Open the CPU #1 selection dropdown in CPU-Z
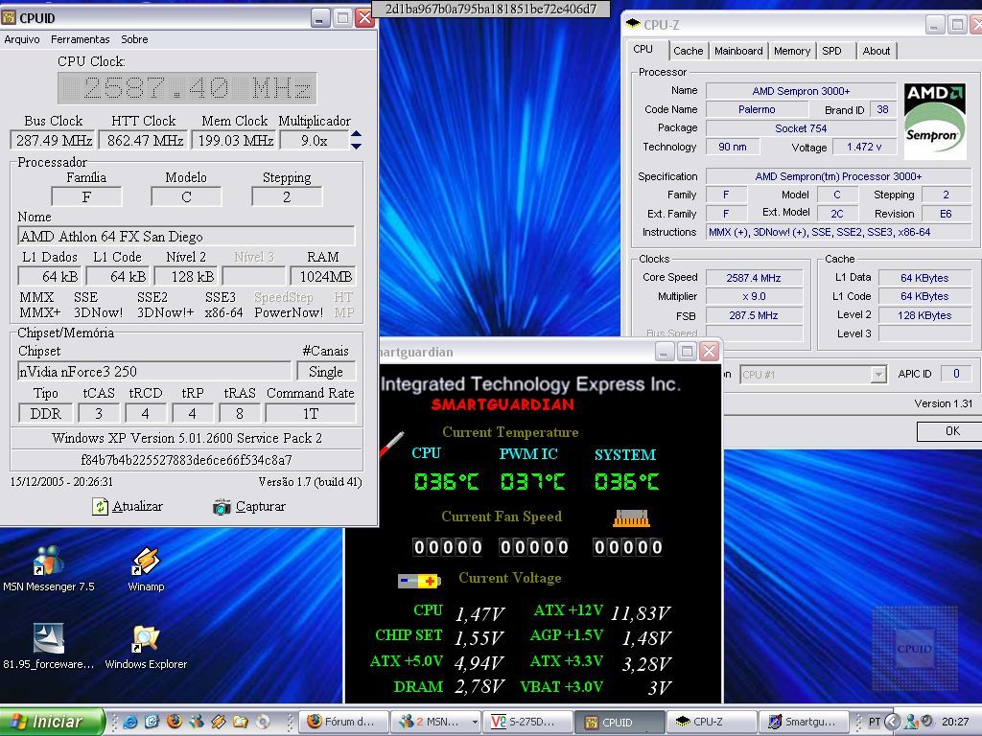Screen dimensions: 982x736 [x=878, y=375]
